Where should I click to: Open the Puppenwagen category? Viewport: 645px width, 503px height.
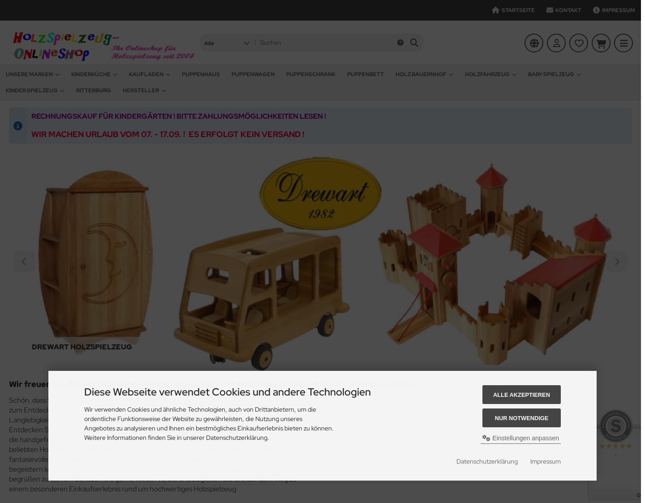click(x=253, y=74)
